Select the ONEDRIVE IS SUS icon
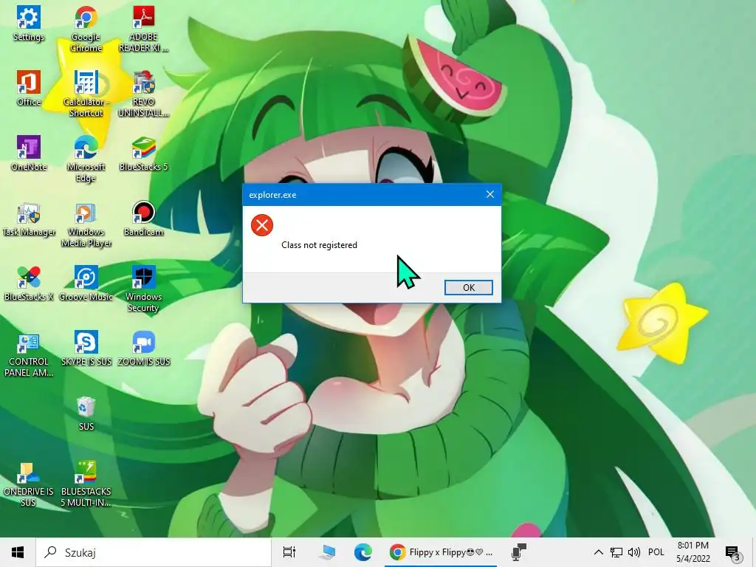Viewport: 756px width, 567px height. [29, 484]
